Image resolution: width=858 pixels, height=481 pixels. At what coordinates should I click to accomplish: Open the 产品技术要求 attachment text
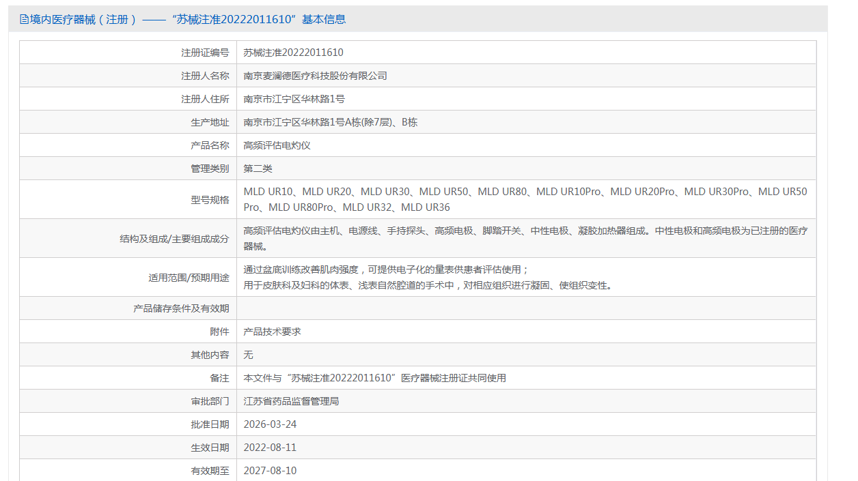coord(273,332)
